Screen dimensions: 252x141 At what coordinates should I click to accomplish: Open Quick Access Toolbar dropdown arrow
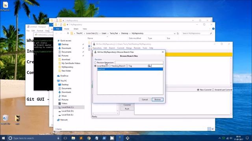(x=67, y=25)
